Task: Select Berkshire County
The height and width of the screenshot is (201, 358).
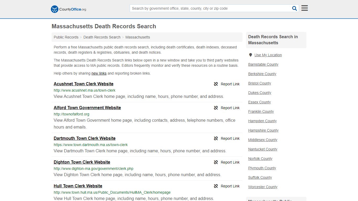Action: [262, 74]
